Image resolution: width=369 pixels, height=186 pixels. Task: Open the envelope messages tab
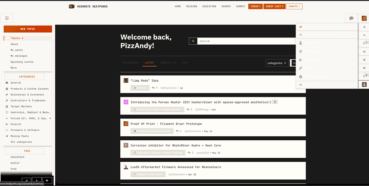coord(364,52)
